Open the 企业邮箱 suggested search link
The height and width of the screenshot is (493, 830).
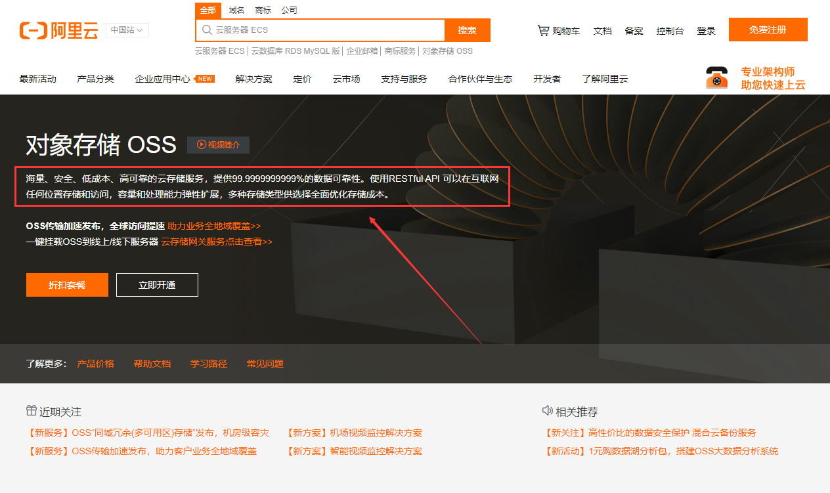362,51
